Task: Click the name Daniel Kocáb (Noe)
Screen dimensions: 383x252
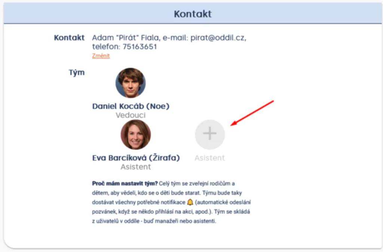Action: pyautogui.click(x=131, y=106)
